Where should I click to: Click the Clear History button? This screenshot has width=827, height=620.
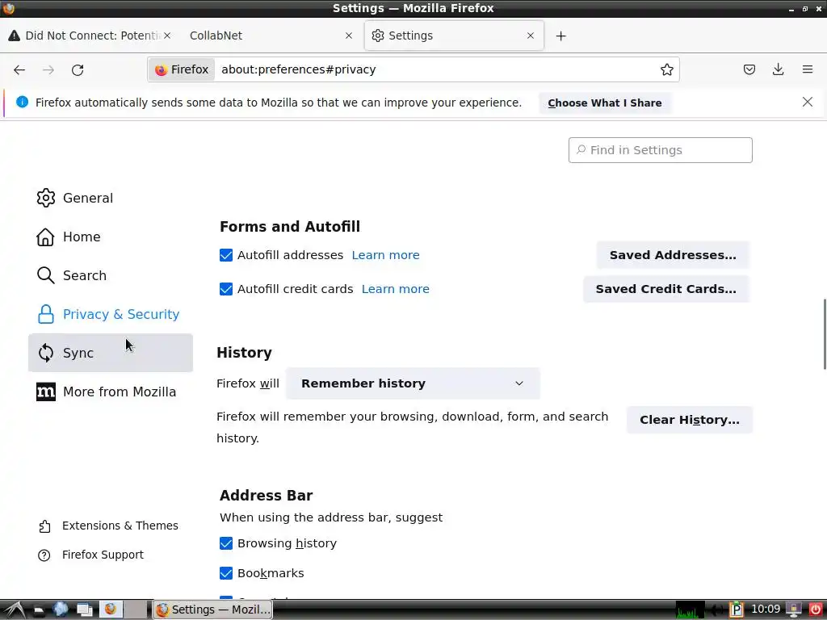(x=690, y=420)
